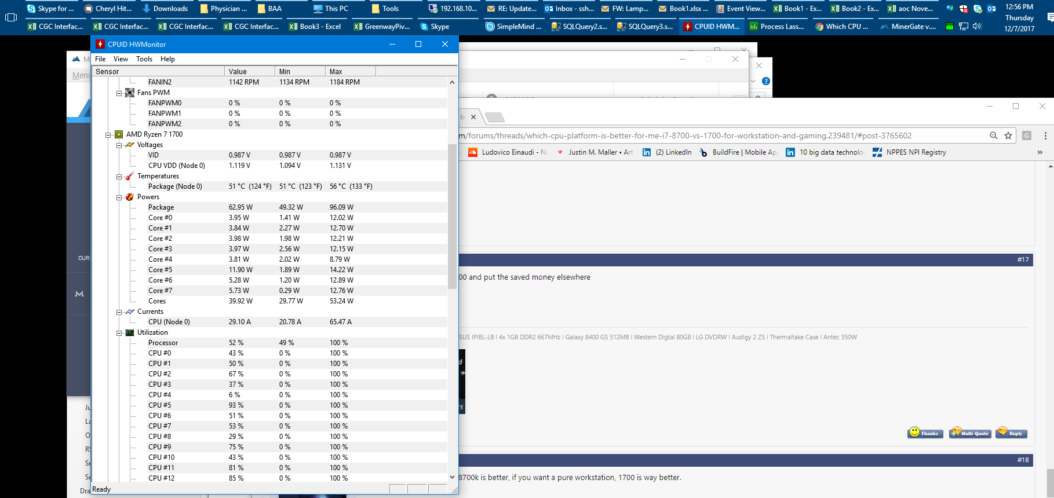Click the blue help question mark icon
Viewport: 1054px width, 498px height.
point(766,81)
